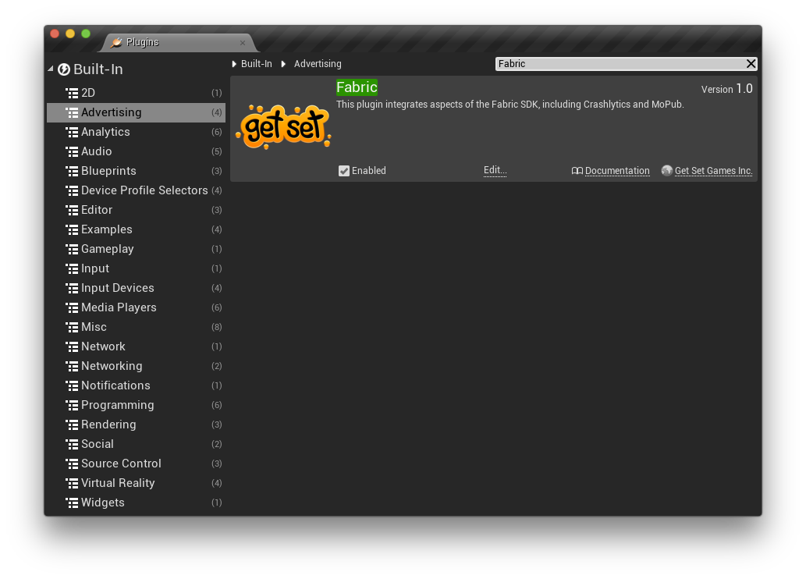Click the globe icon beside Get Set Games
The image size is (806, 579).
[666, 171]
